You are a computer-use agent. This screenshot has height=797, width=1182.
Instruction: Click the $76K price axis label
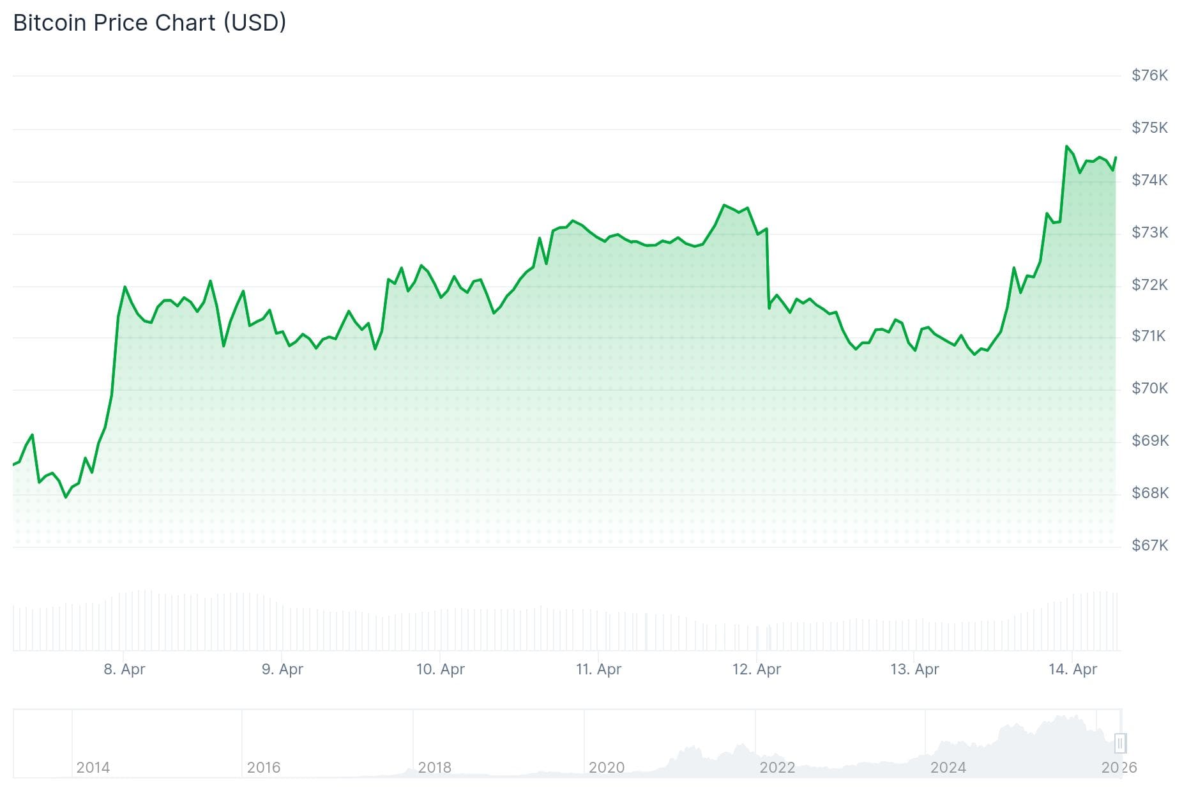(x=1149, y=75)
